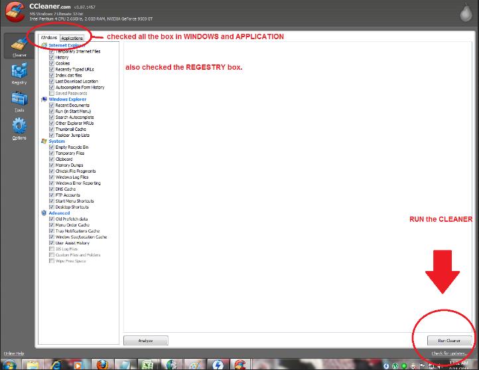Switch to CCleaner taskbar icon
The height and width of the screenshot is (370, 479).
(x=240, y=365)
